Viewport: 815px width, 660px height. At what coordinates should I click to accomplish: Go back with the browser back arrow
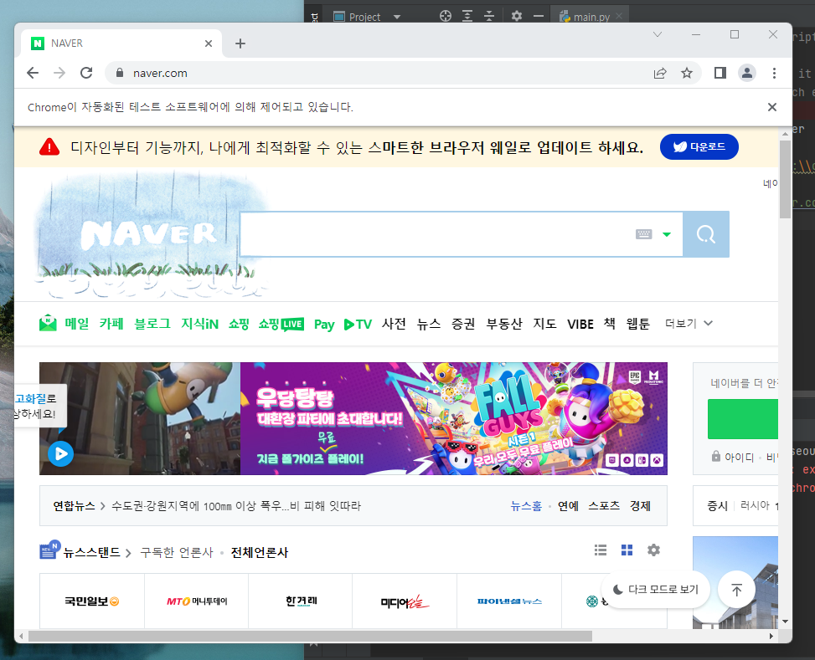(33, 74)
